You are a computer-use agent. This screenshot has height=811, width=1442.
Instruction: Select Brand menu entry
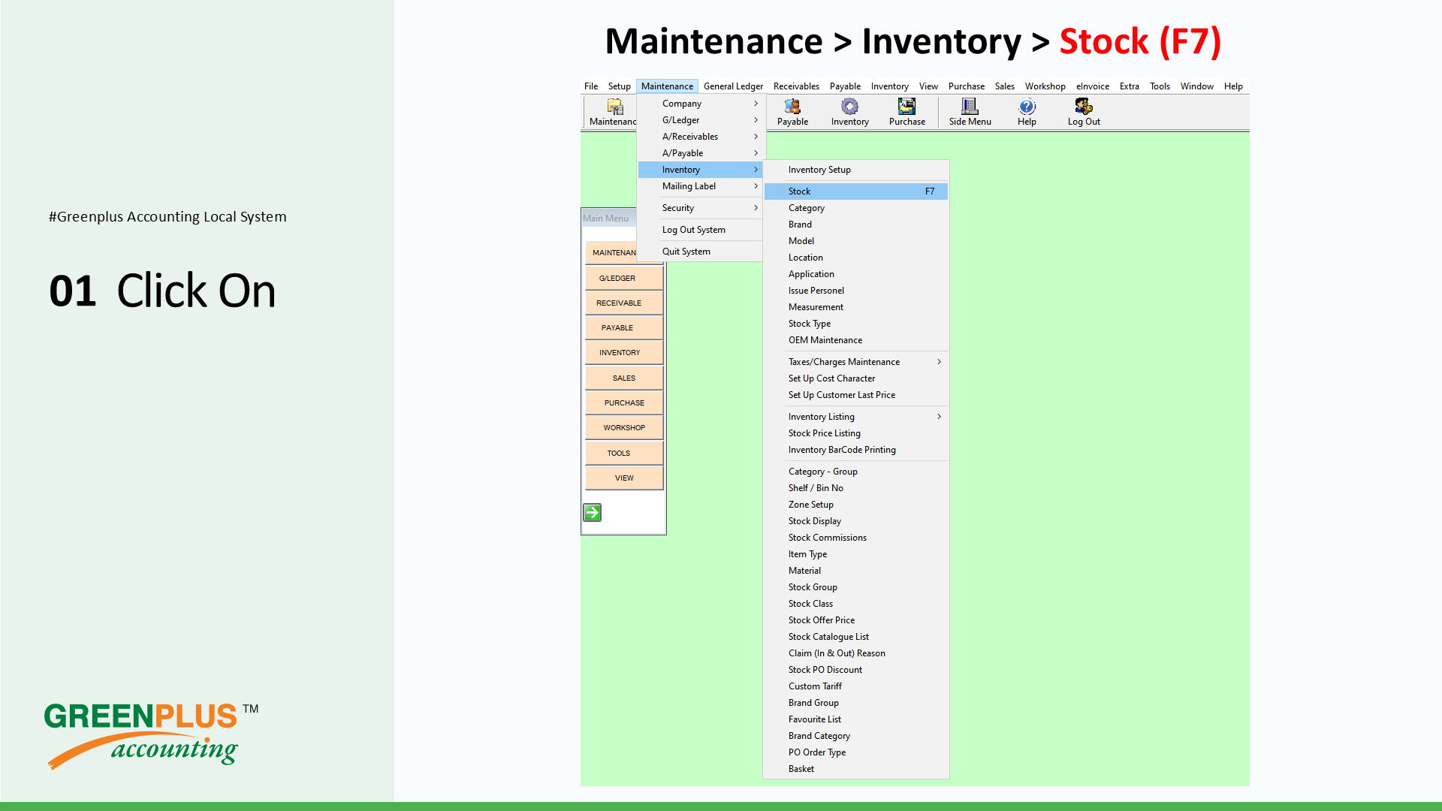coord(856,225)
